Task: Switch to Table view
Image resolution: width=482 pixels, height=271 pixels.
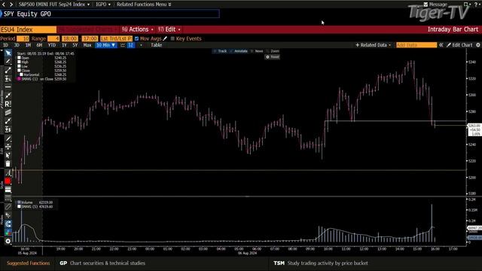Action: (156, 45)
